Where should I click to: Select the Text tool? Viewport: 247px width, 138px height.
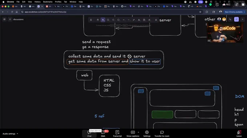click(139, 20)
